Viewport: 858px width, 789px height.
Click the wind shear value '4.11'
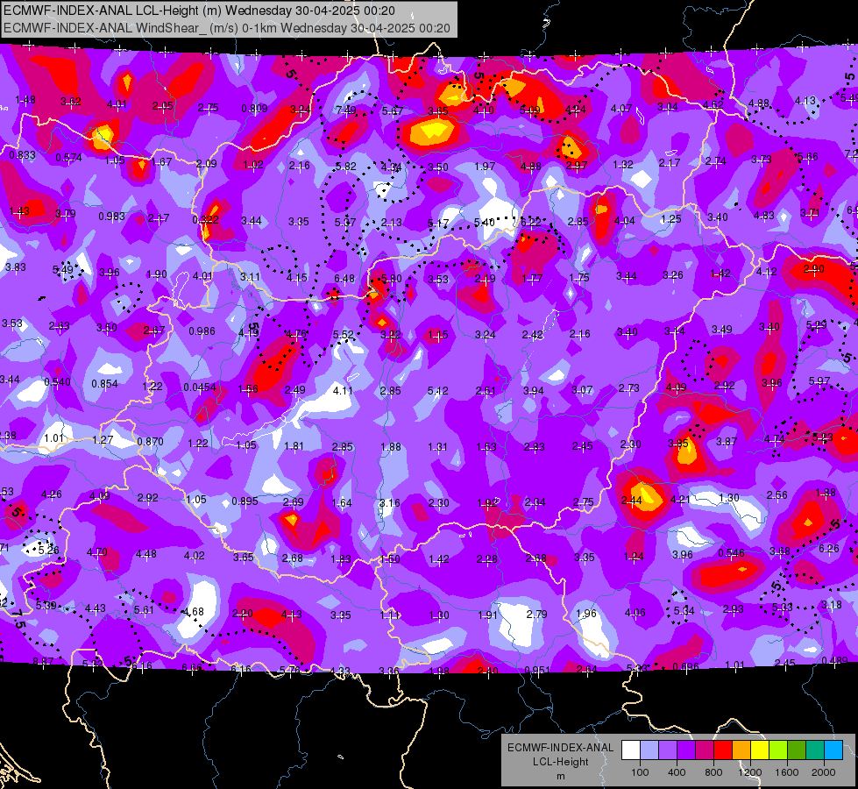click(343, 390)
